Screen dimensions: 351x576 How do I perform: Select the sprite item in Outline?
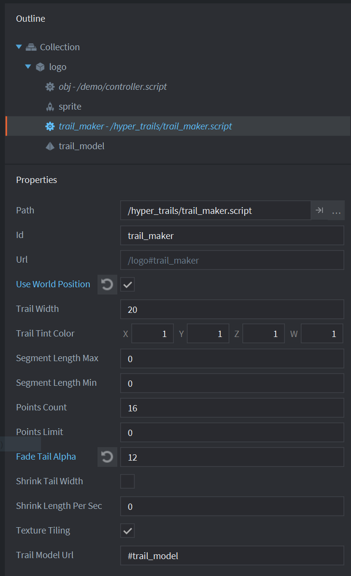tap(70, 107)
